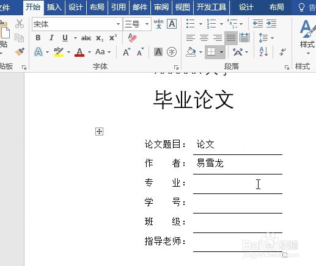Image resolution: width=316 pixels, height=266 pixels.
Task: Click the 毕业论文 heading text
Action: [x=193, y=100]
